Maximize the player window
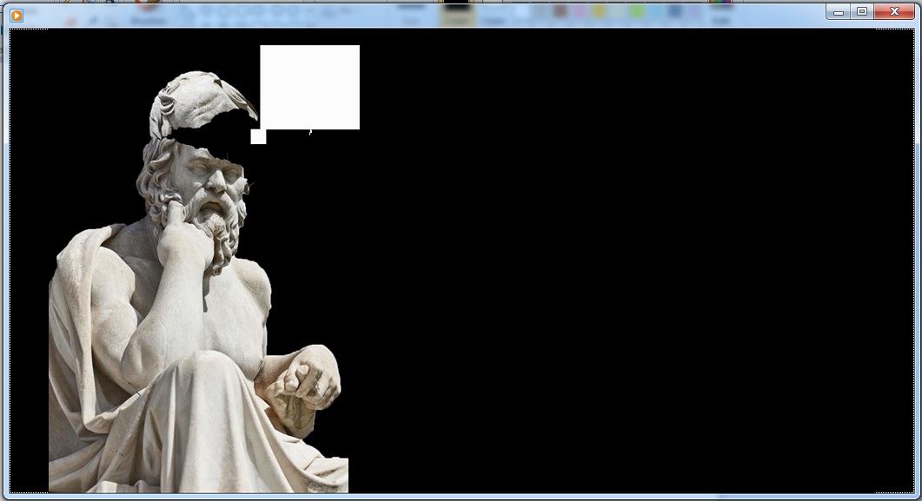922x501 pixels. point(862,12)
